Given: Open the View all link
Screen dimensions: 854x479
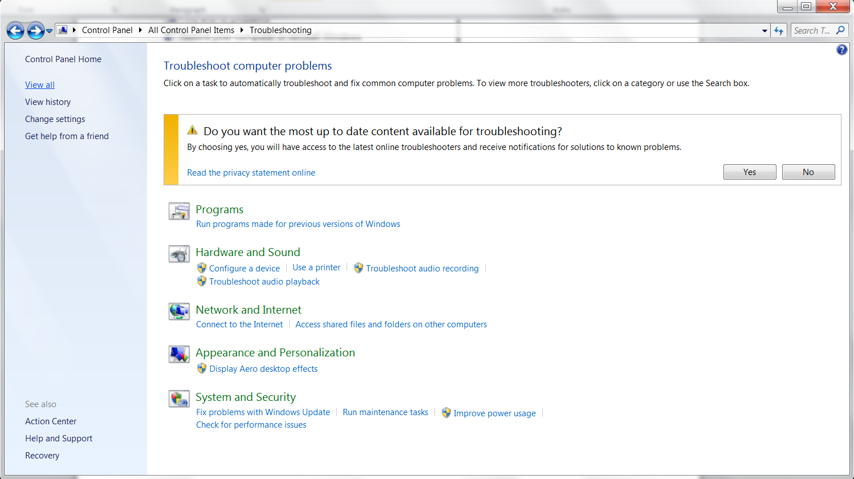Looking at the screenshot, I should pos(40,85).
